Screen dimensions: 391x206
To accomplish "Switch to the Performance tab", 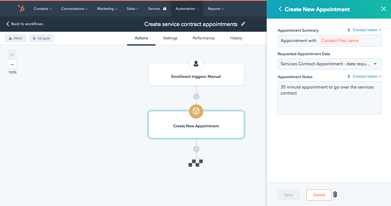I will pos(203,38).
